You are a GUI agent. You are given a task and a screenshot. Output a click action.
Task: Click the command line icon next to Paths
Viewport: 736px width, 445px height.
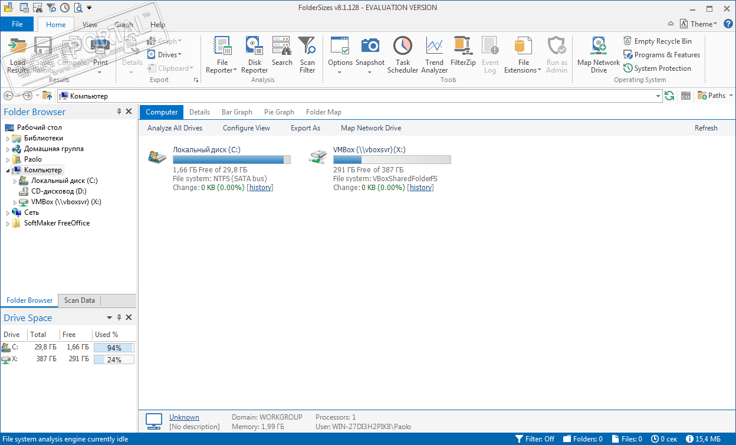pyautogui.click(x=685, y=96)
